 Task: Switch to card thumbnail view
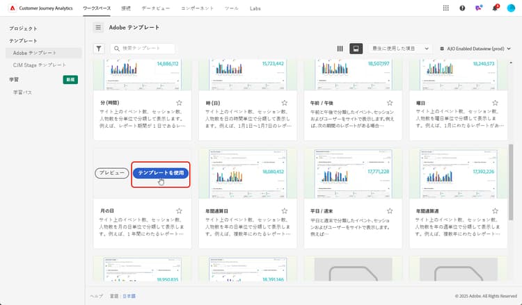(x=356, y=49)
